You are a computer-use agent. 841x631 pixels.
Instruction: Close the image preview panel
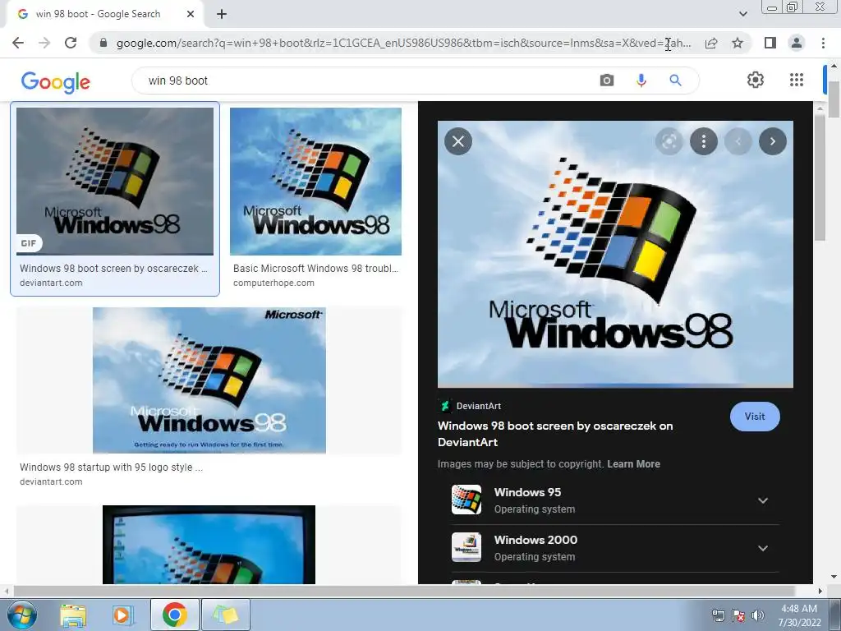(x=458, y=141)
